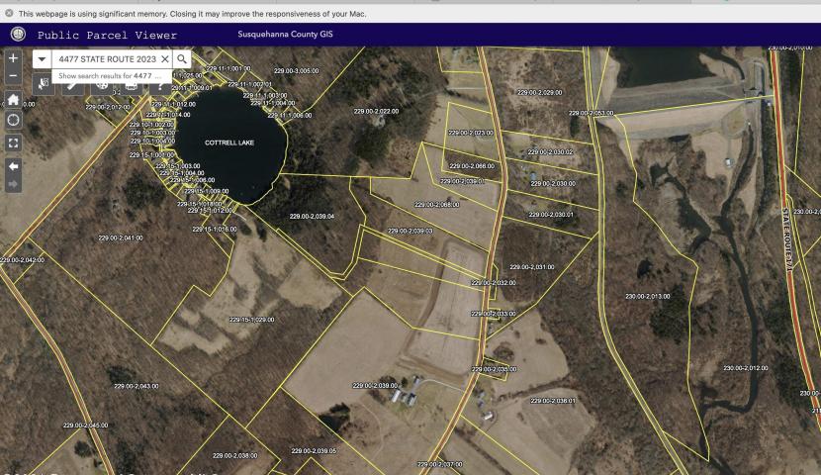The image size is (821, 475).
Task: Select parcel 229.00-2,053.00
Action: point(592,113)
